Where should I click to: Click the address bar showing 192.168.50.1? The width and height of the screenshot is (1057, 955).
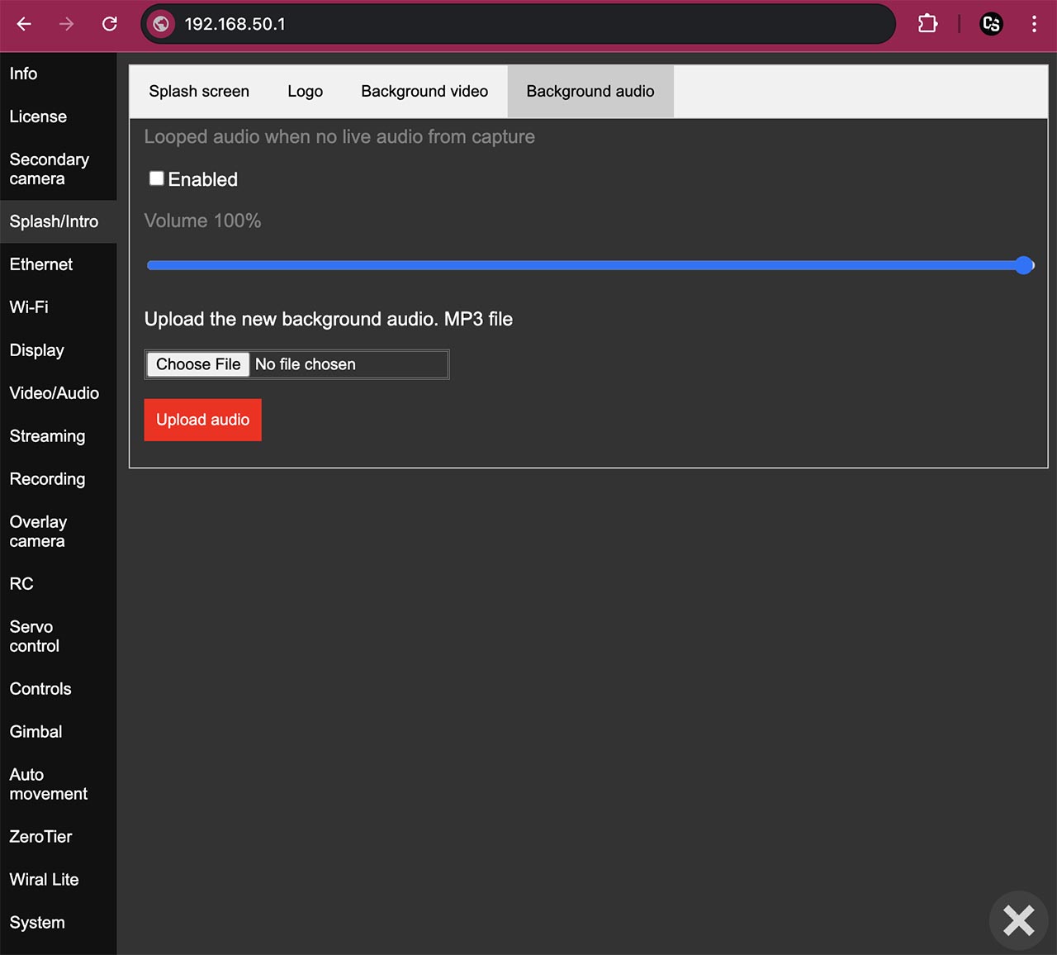click(518, 24)
